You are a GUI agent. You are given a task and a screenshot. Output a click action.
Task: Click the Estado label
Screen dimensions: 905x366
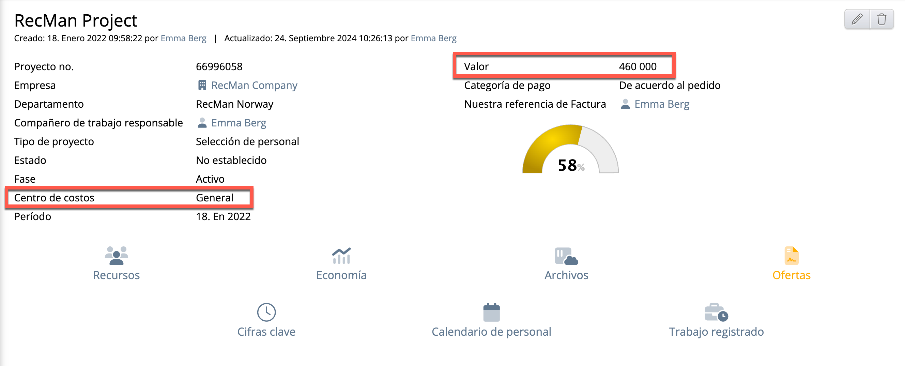(x=30, y=161)
